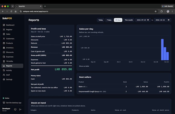Click Karpoorawalli Cough Syrup row
The image size is (175, 114).
124,92
